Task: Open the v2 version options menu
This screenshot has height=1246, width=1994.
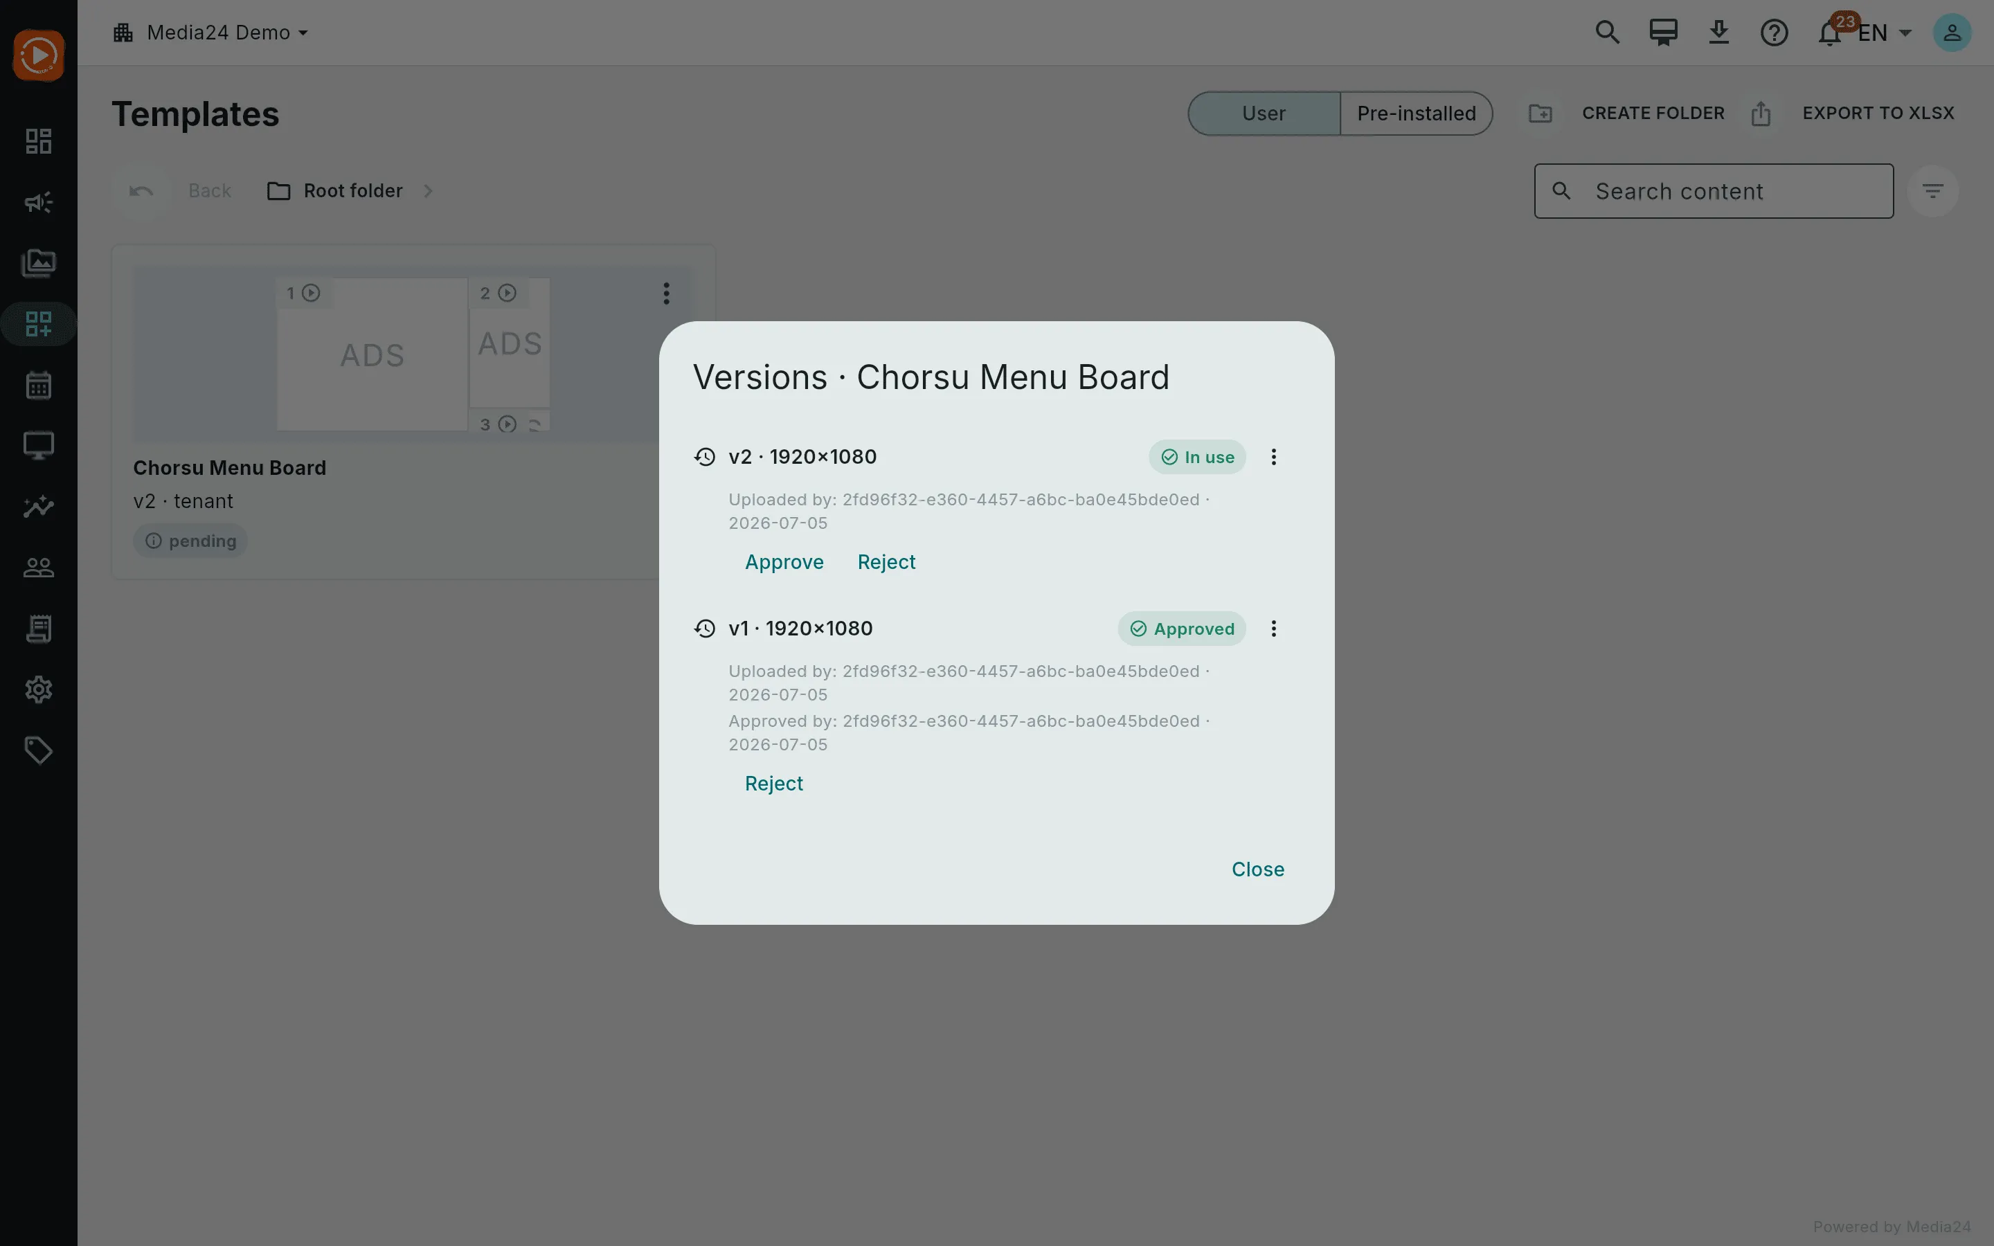Action: tap(1274, 458)
